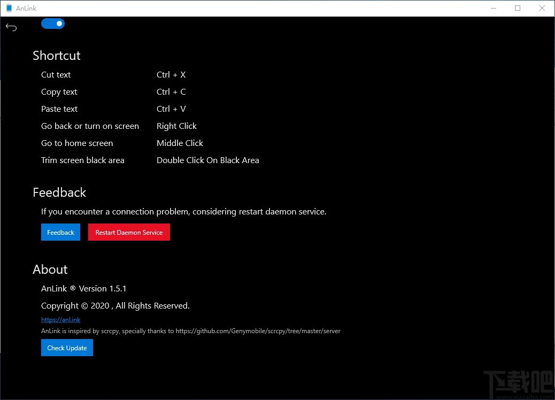Open the Feedback button

(60, 232)
